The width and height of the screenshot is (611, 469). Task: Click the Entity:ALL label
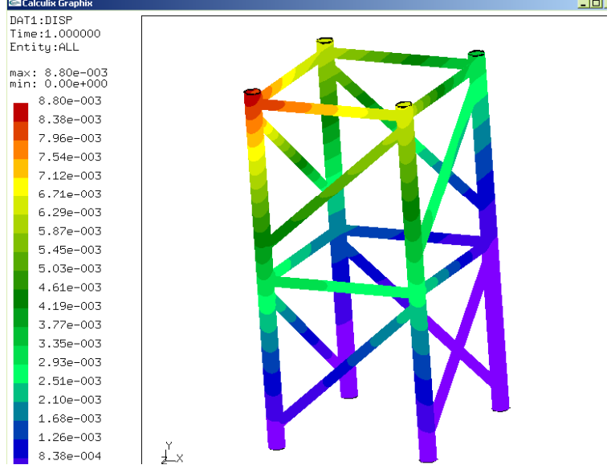pos(44,47)
